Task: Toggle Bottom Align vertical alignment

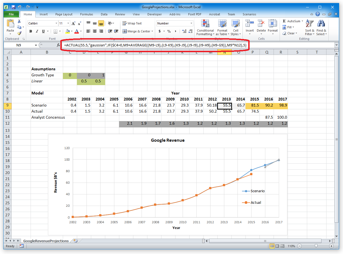Action: (x=101, y=23)
